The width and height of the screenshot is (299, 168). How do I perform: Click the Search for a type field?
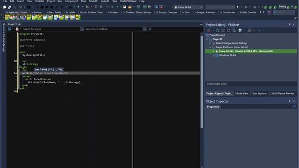pyautogui.click(x=51, y=29)
